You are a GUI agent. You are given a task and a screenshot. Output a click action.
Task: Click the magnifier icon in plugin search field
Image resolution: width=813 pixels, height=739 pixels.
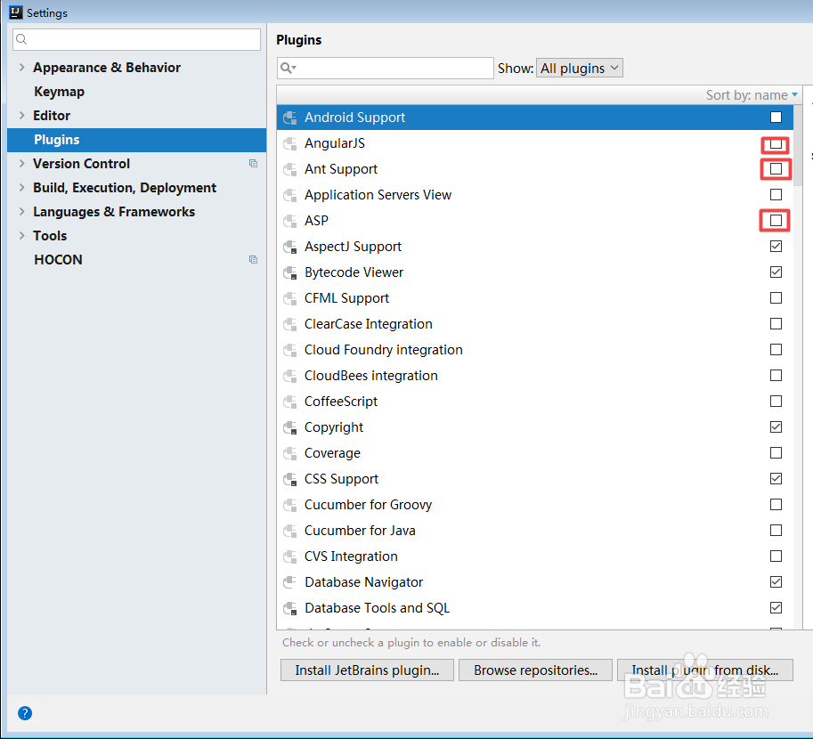tap(287, 68)
